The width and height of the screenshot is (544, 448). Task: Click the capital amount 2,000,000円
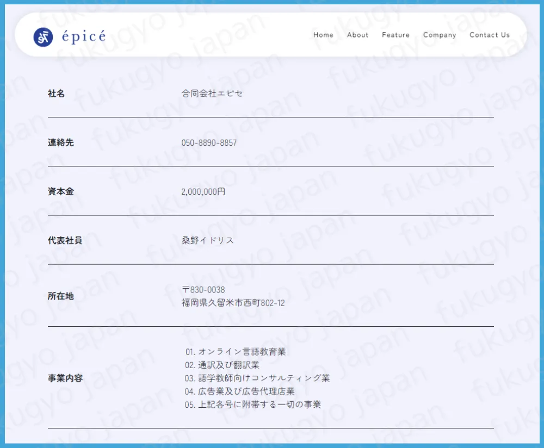[203, 192]
